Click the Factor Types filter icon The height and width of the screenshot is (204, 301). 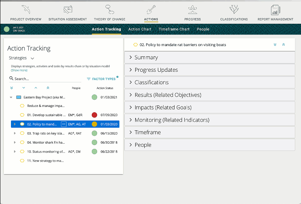(x=88, y=79)
